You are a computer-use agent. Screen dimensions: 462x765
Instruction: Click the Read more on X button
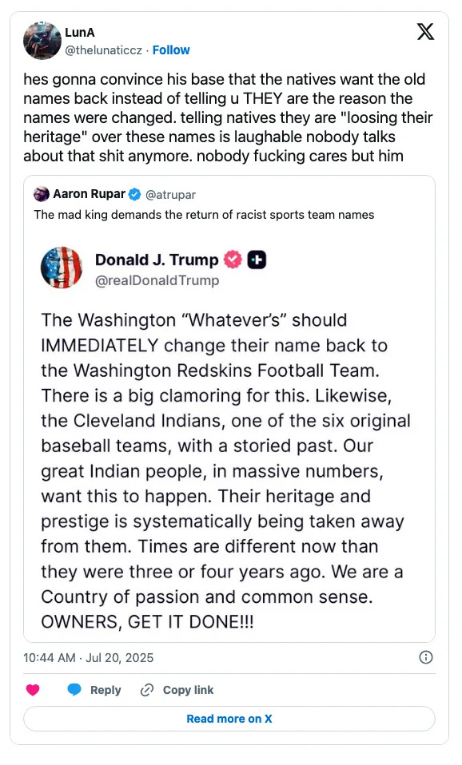[229, 719]
